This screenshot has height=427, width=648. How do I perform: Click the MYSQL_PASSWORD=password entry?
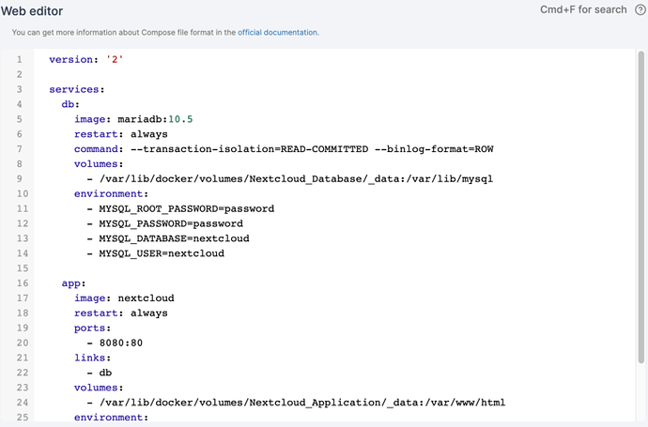click(x=165, y=223)
